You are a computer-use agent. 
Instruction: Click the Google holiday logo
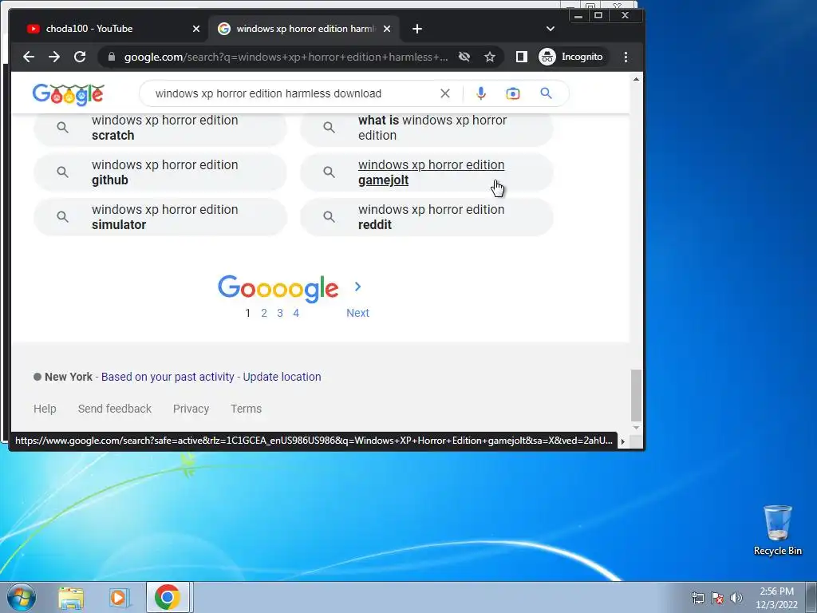[69, 94]
